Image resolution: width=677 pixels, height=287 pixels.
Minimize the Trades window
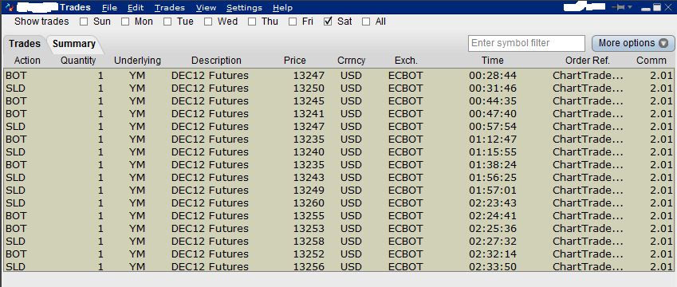tap(646, 8)
